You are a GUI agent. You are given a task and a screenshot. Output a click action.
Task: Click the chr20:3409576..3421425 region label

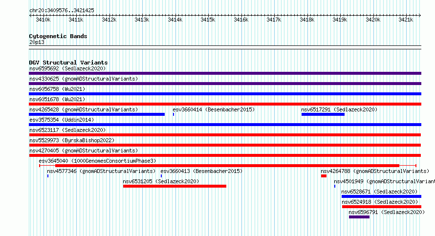(x=62, y=10)
